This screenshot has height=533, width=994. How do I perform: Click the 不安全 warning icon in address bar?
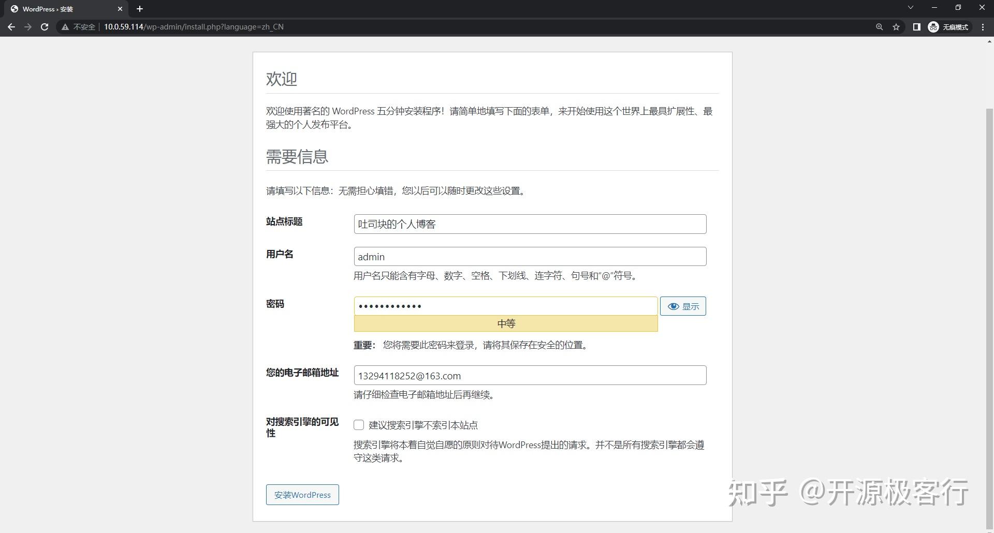[x=65, y=26]
